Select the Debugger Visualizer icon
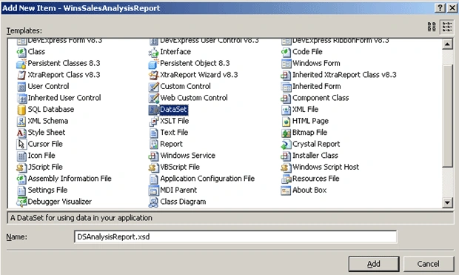The width and height of the screenshot is (459, 275). 21,202
